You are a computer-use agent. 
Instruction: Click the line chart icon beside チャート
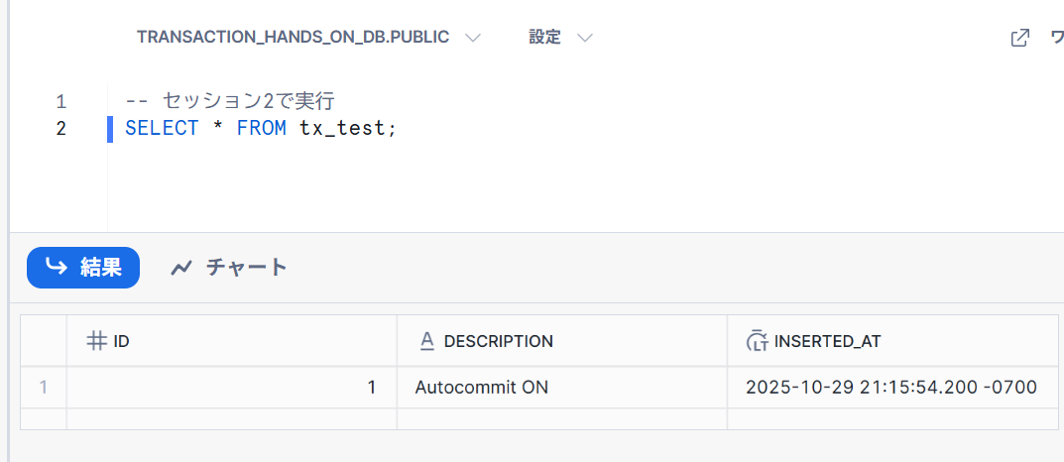[180, 267]
